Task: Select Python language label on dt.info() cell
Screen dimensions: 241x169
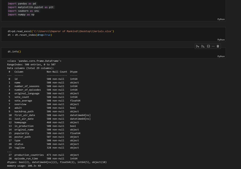Action: (221, 56)
